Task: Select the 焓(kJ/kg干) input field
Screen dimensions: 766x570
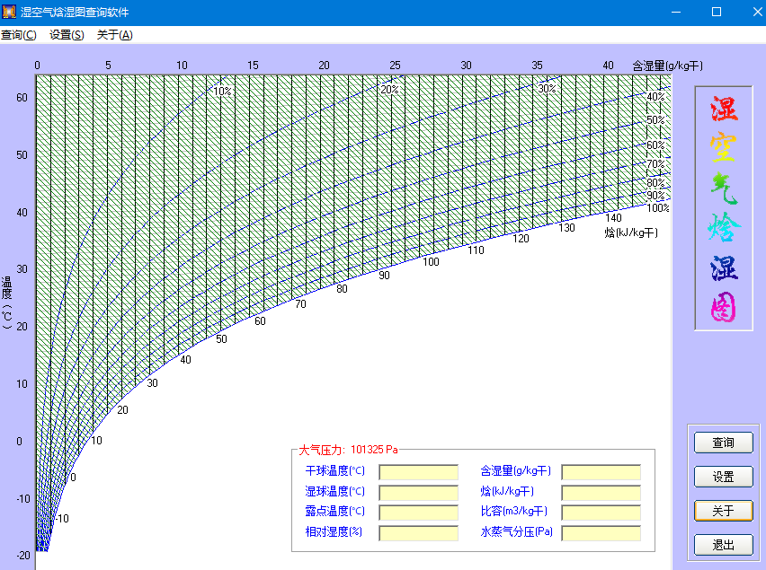Action: (601, 492)
